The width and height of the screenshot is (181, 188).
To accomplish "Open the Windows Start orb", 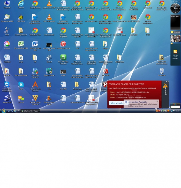I will tap(4, 111).
